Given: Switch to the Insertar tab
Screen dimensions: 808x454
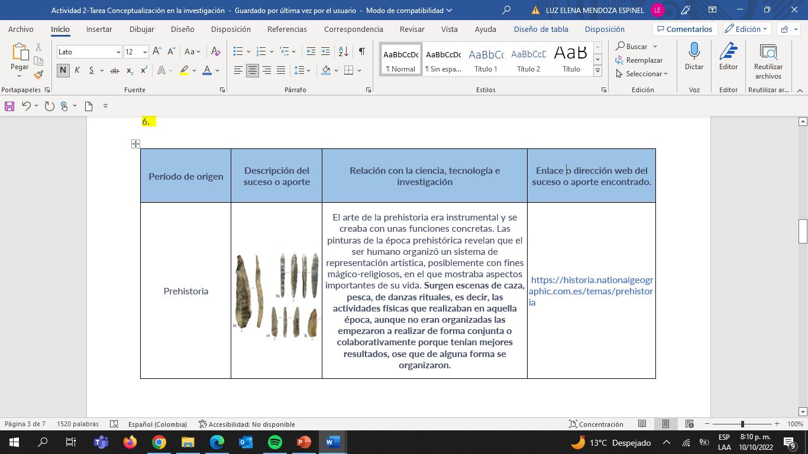Looking at the screenshot, I should click(x=99, y=29).
